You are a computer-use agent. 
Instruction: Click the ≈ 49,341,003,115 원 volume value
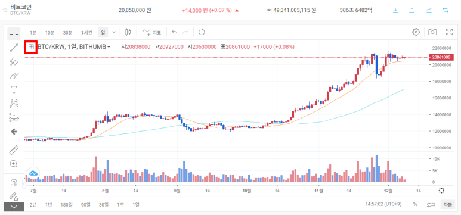pyautogui.click(x=292, y=10)
